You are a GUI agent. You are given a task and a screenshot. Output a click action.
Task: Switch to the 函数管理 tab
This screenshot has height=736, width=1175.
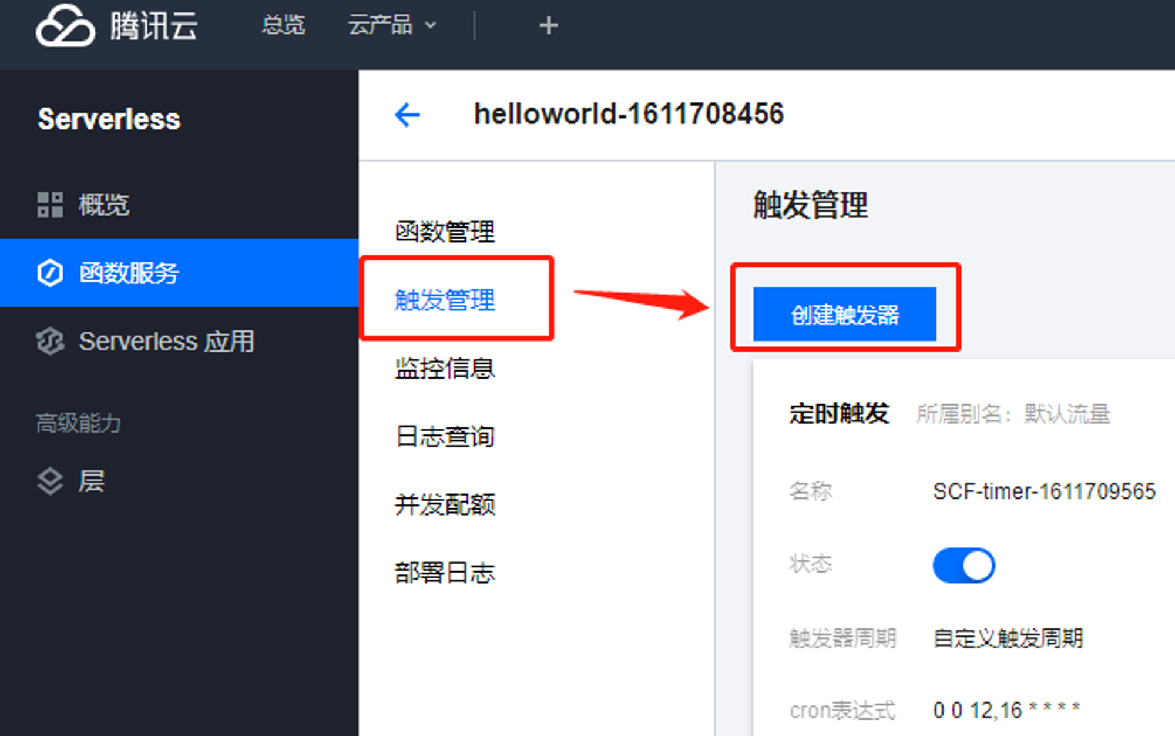point(445,232)
